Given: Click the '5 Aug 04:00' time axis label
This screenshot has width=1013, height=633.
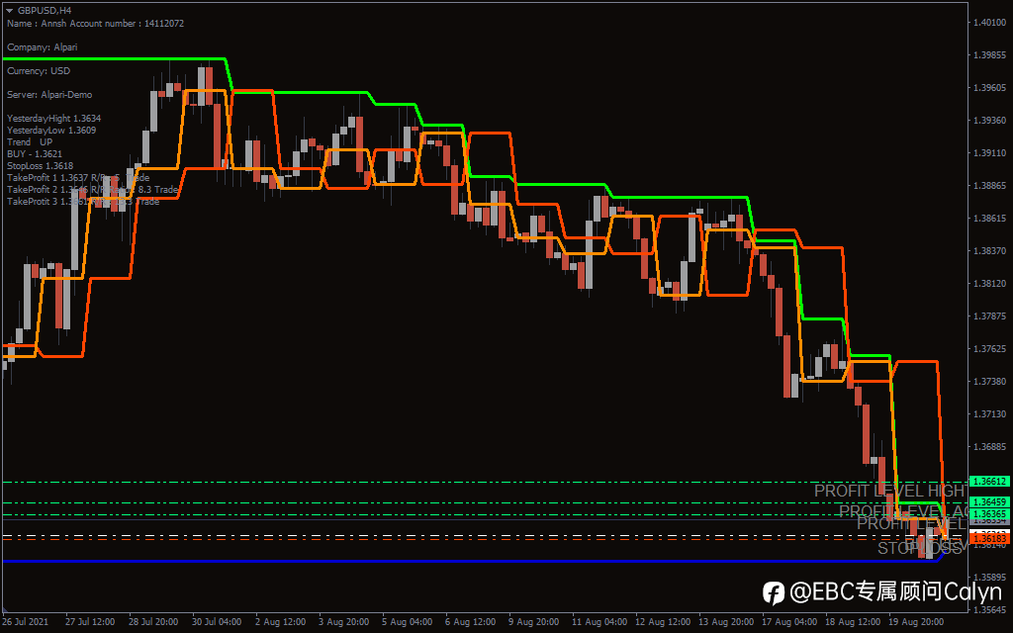Looking at the screenshot, I should pyautogui.click(x=407, y=621).
